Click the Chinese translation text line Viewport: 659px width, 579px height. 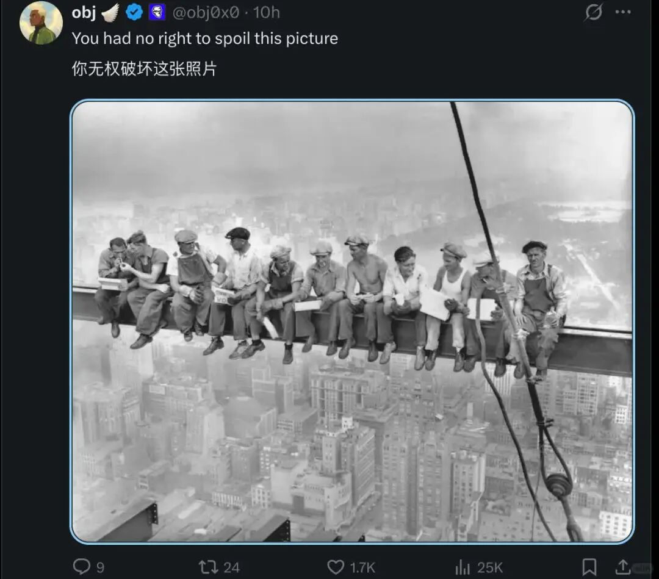(144, 69)
